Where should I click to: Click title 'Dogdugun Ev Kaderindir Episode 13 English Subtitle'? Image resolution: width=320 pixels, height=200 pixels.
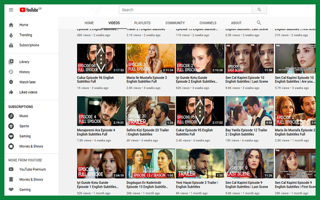[x=147, y=184]
